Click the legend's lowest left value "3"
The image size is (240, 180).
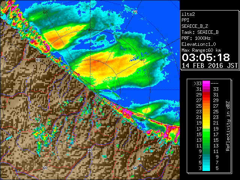(200, 168)
